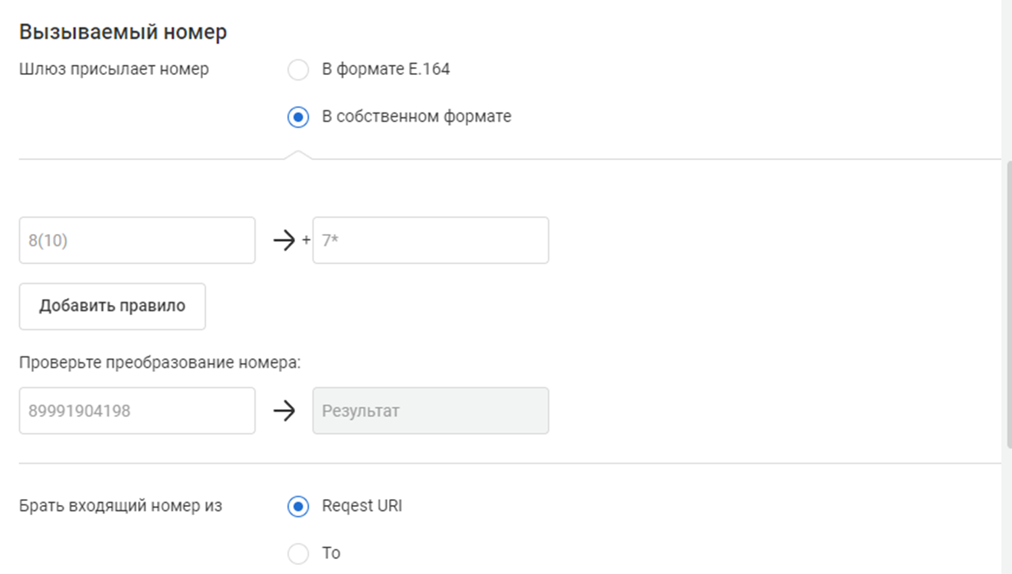The width and height of the screenshot is (1012, 574).
Task: Click the test number field showing 89991904198
Action: pos(137,410)
